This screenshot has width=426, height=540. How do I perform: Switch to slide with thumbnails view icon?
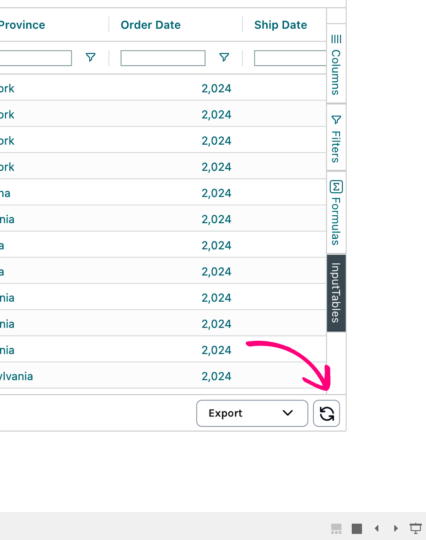tap(336, 529)
